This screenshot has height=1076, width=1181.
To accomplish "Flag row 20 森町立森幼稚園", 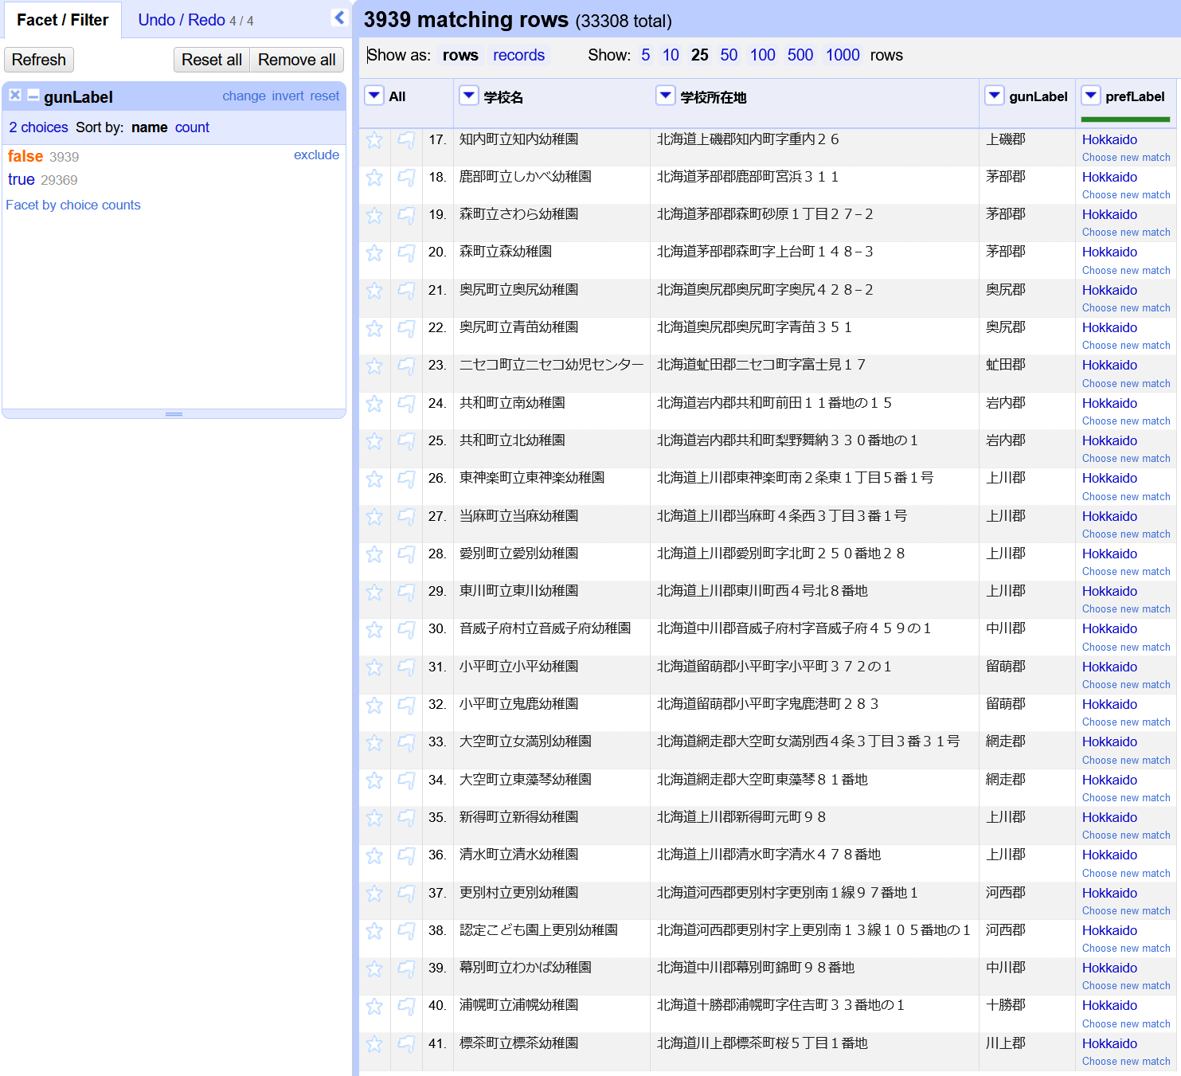I will [x=406, y=253].
